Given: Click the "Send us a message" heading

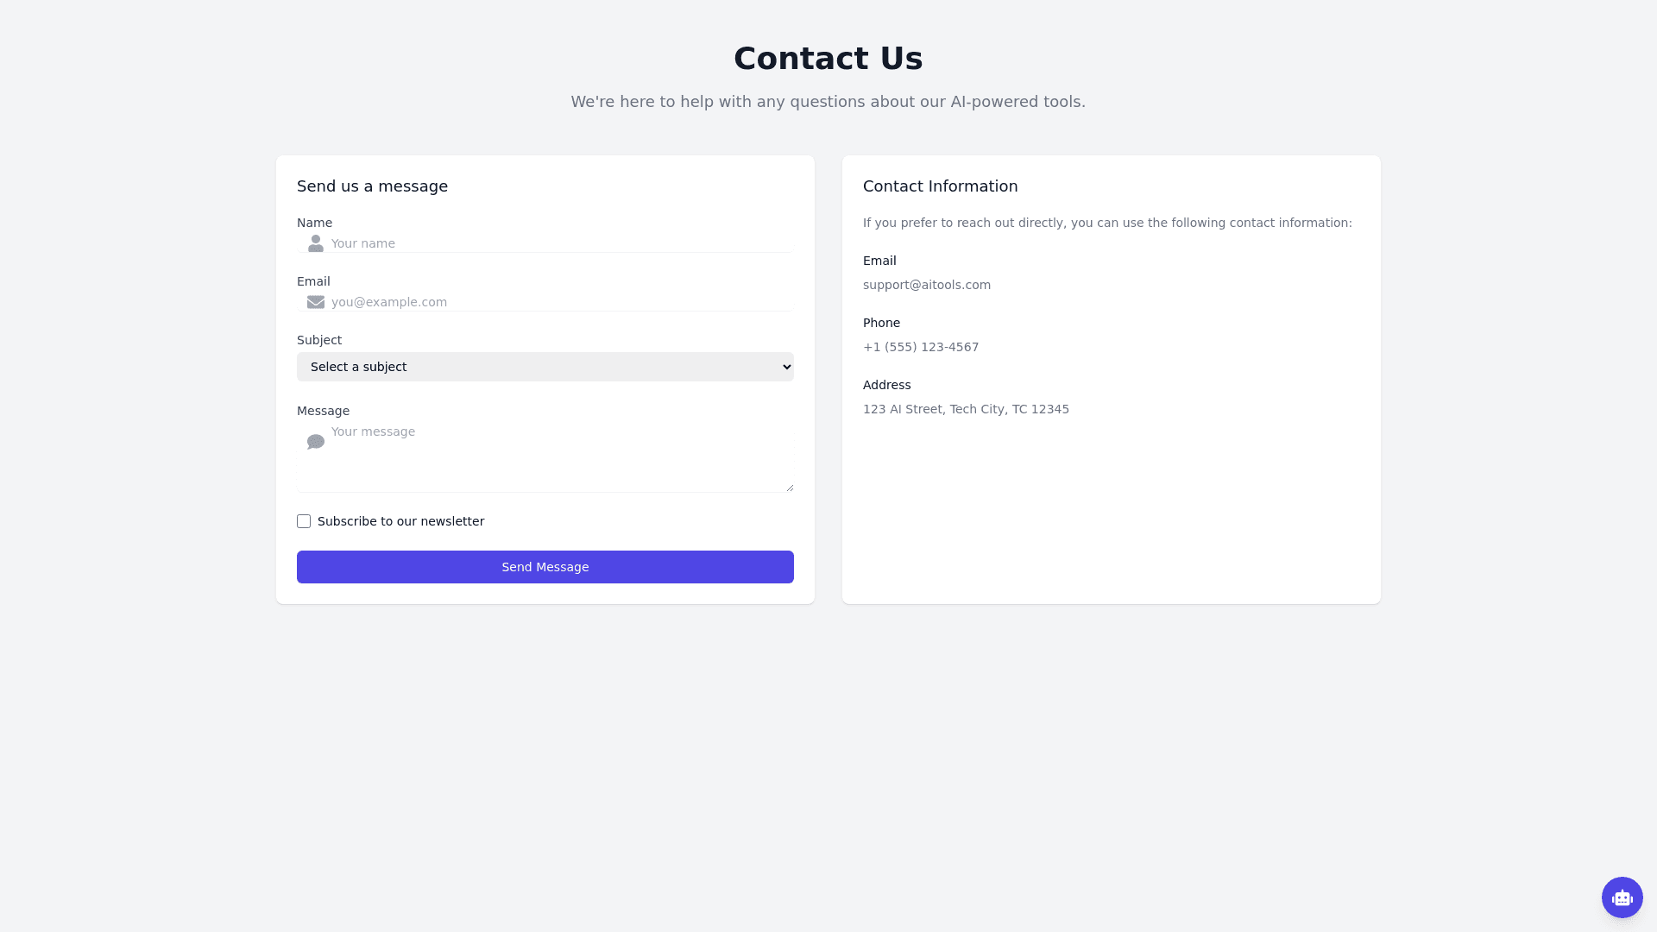Looking at the screenshot, I should pyautogui.click(x=372, y=186).
